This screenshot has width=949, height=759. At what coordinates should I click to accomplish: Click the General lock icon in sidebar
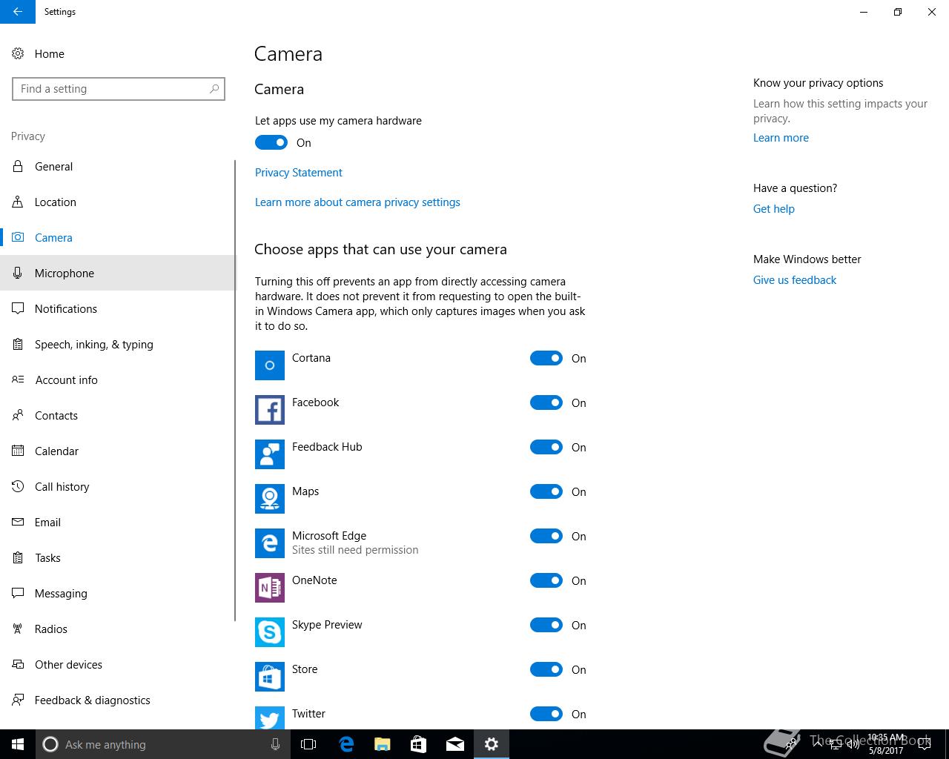[x=18, y=166]
